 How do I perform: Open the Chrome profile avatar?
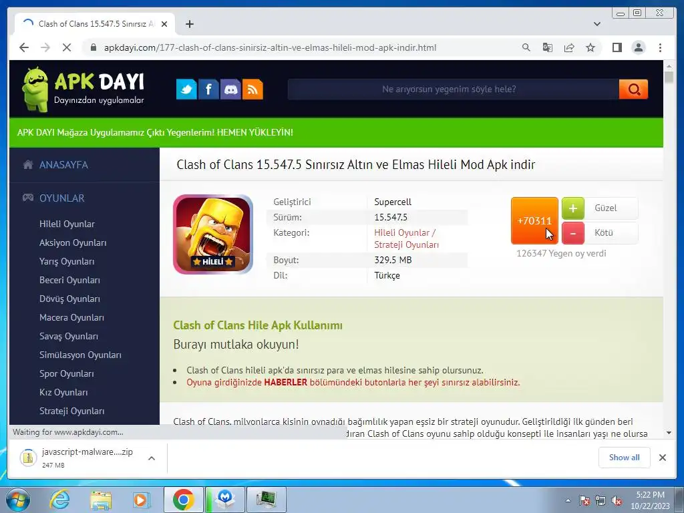click(638, 47)
